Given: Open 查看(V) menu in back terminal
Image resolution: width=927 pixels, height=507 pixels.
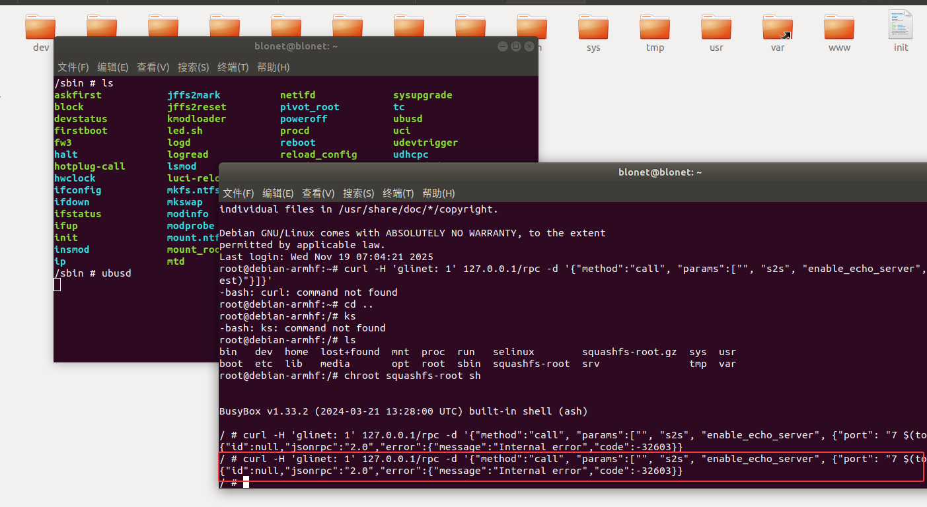Looking at the screenshot, I should [153, 67].
